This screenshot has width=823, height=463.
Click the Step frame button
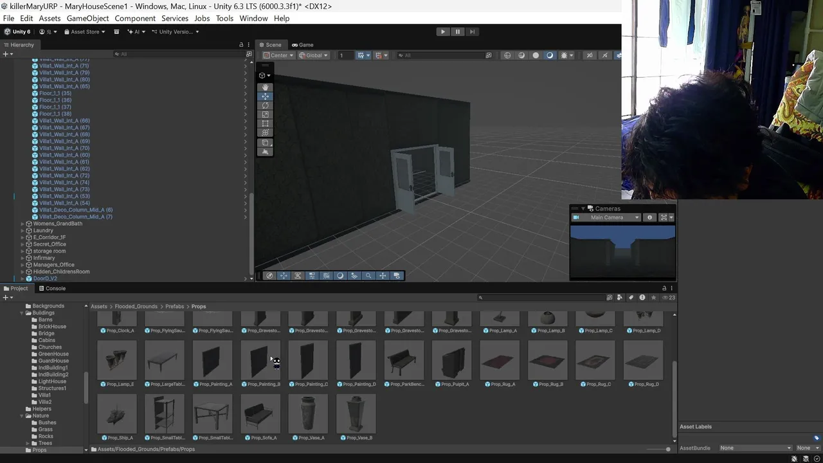tap(472, 32)
